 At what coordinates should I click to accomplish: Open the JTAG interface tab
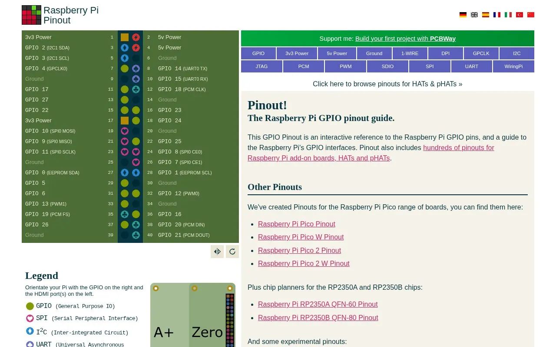point(261,66)
